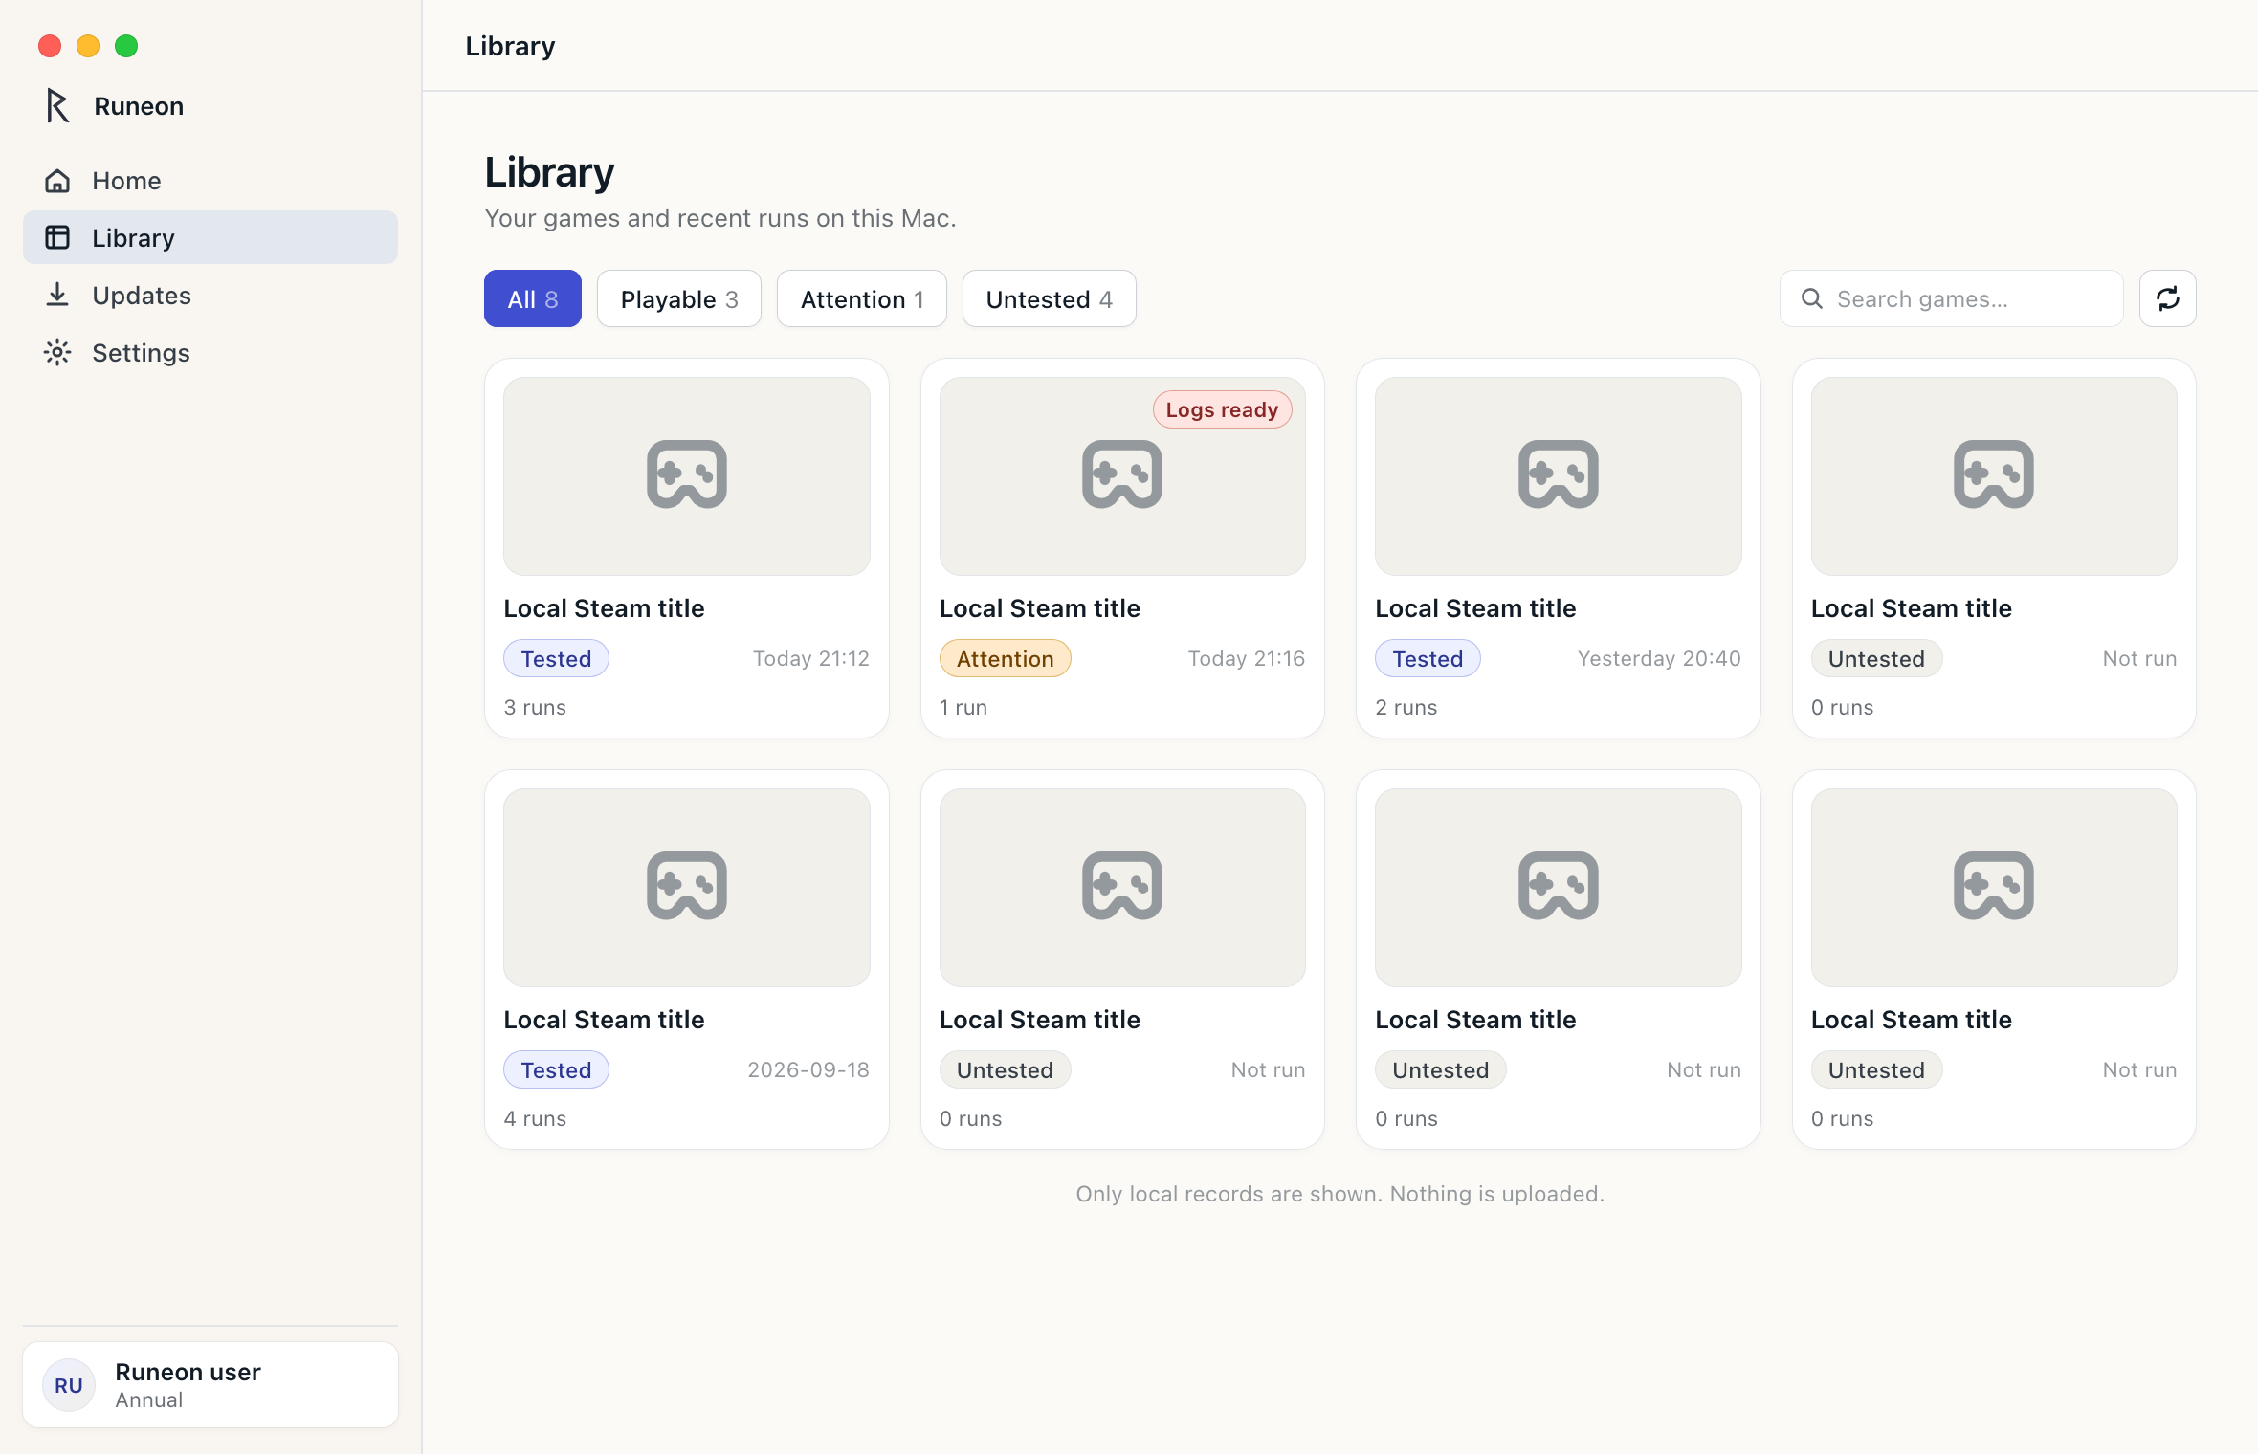
Task: Open Home from the sidebar
Action: [x=210, y=181]
